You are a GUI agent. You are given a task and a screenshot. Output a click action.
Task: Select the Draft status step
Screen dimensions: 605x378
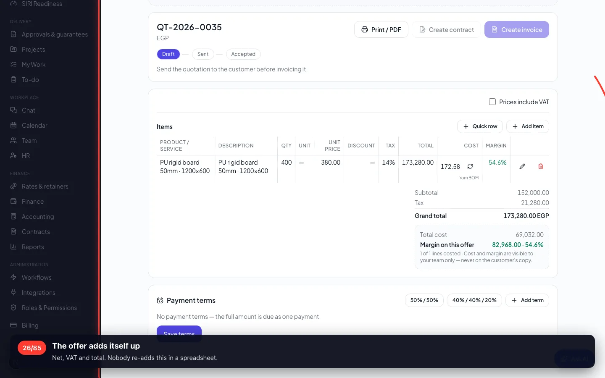(x=168, y=54)
